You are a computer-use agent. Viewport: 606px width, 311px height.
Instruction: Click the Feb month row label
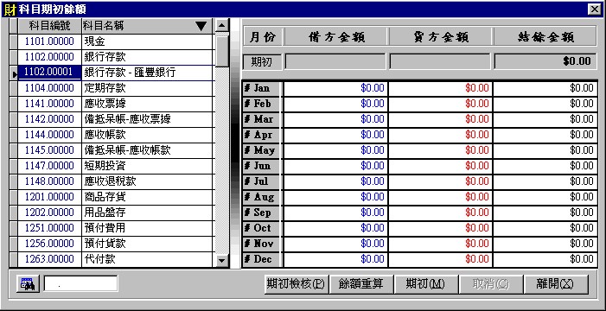coord(262,104)
